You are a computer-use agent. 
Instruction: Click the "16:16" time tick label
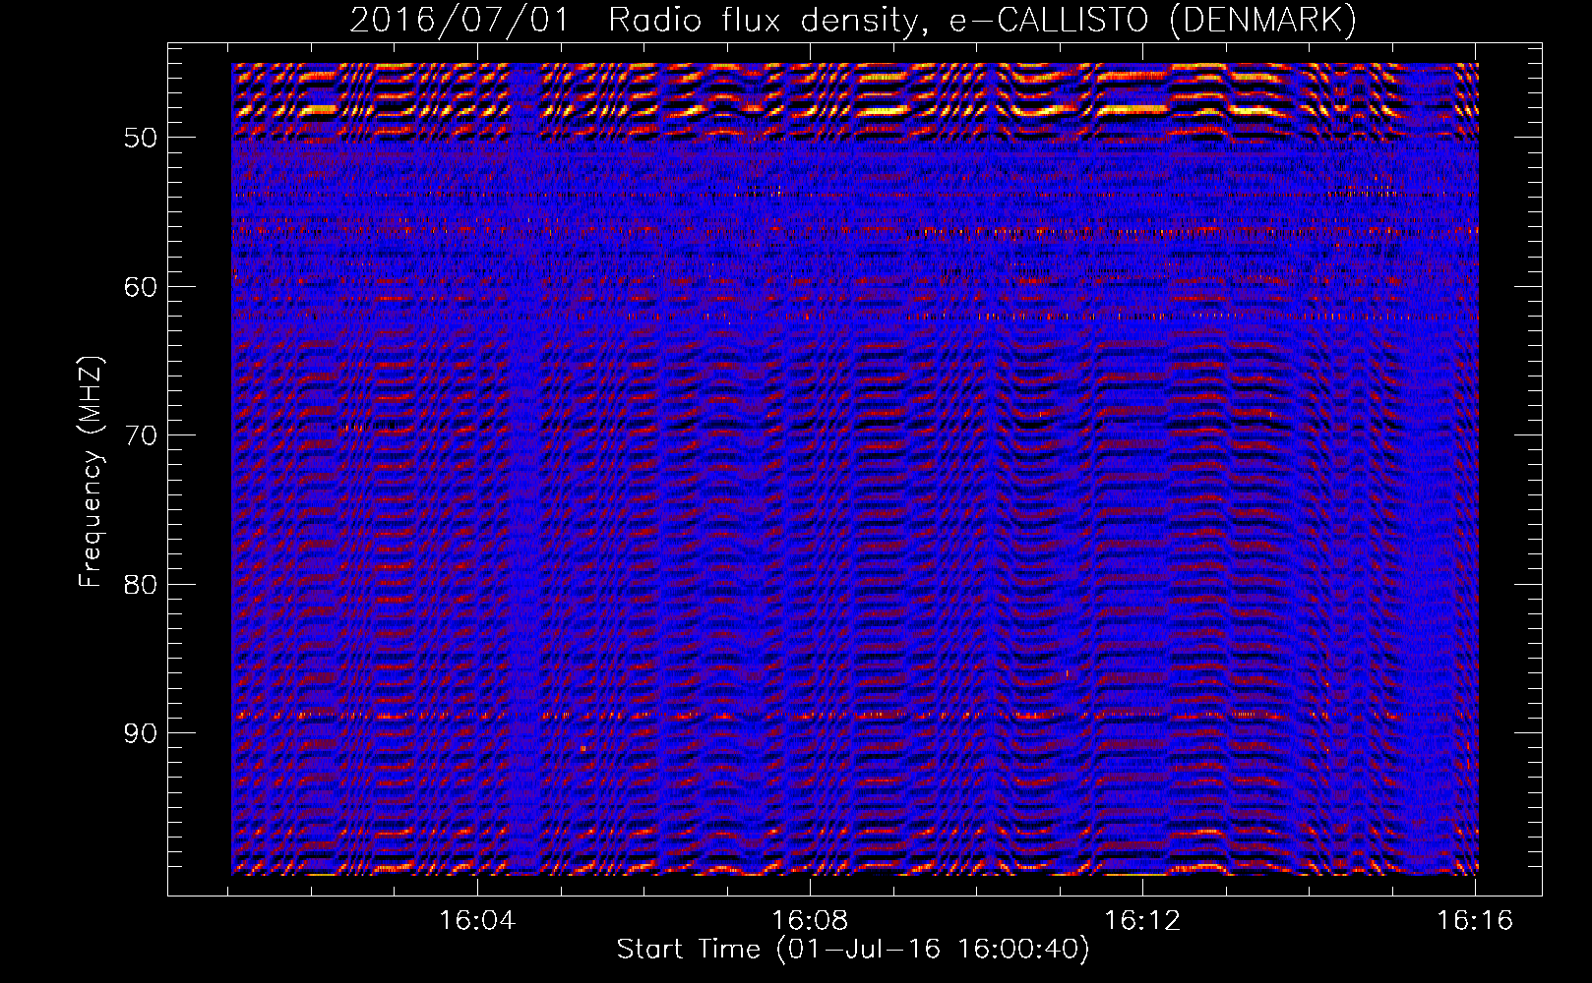tap(1475, 921)
